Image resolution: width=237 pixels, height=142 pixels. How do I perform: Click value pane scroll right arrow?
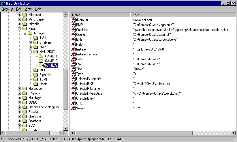pos(234,133)
